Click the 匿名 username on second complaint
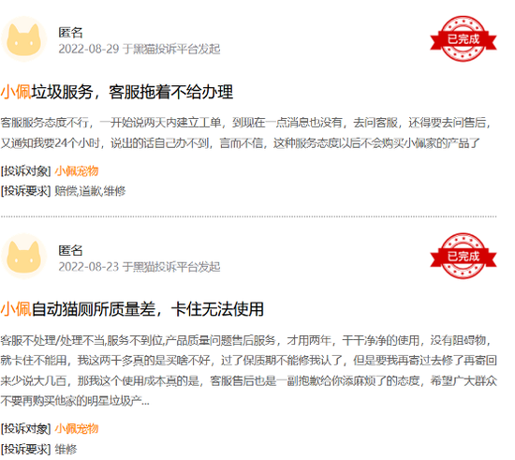This screenshot has height=460, width=515. [70, 250]
